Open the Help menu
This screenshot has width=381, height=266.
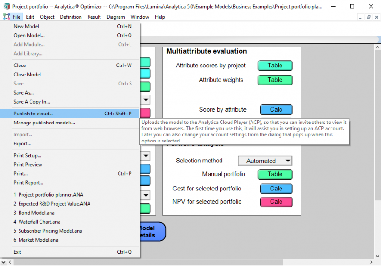160,17
